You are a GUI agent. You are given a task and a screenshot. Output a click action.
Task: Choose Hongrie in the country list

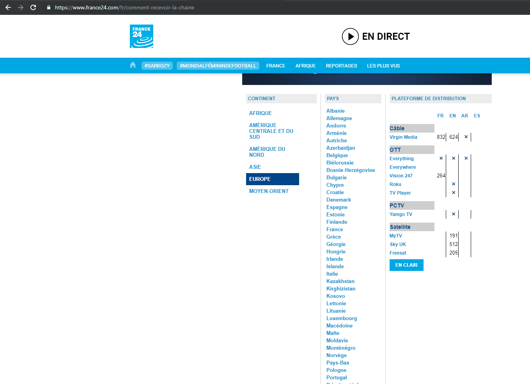(x=336, y=251)
